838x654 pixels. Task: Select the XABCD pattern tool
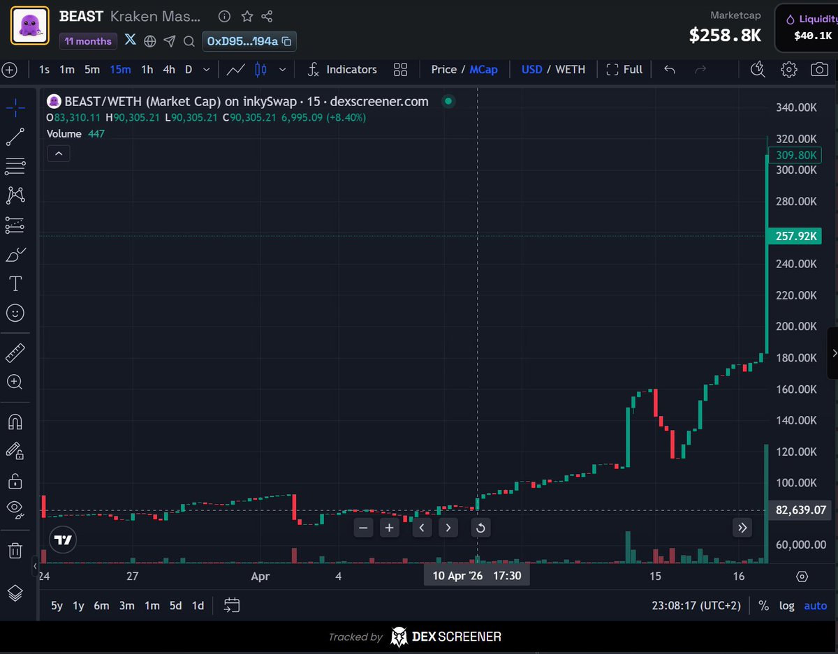[15, 195]
